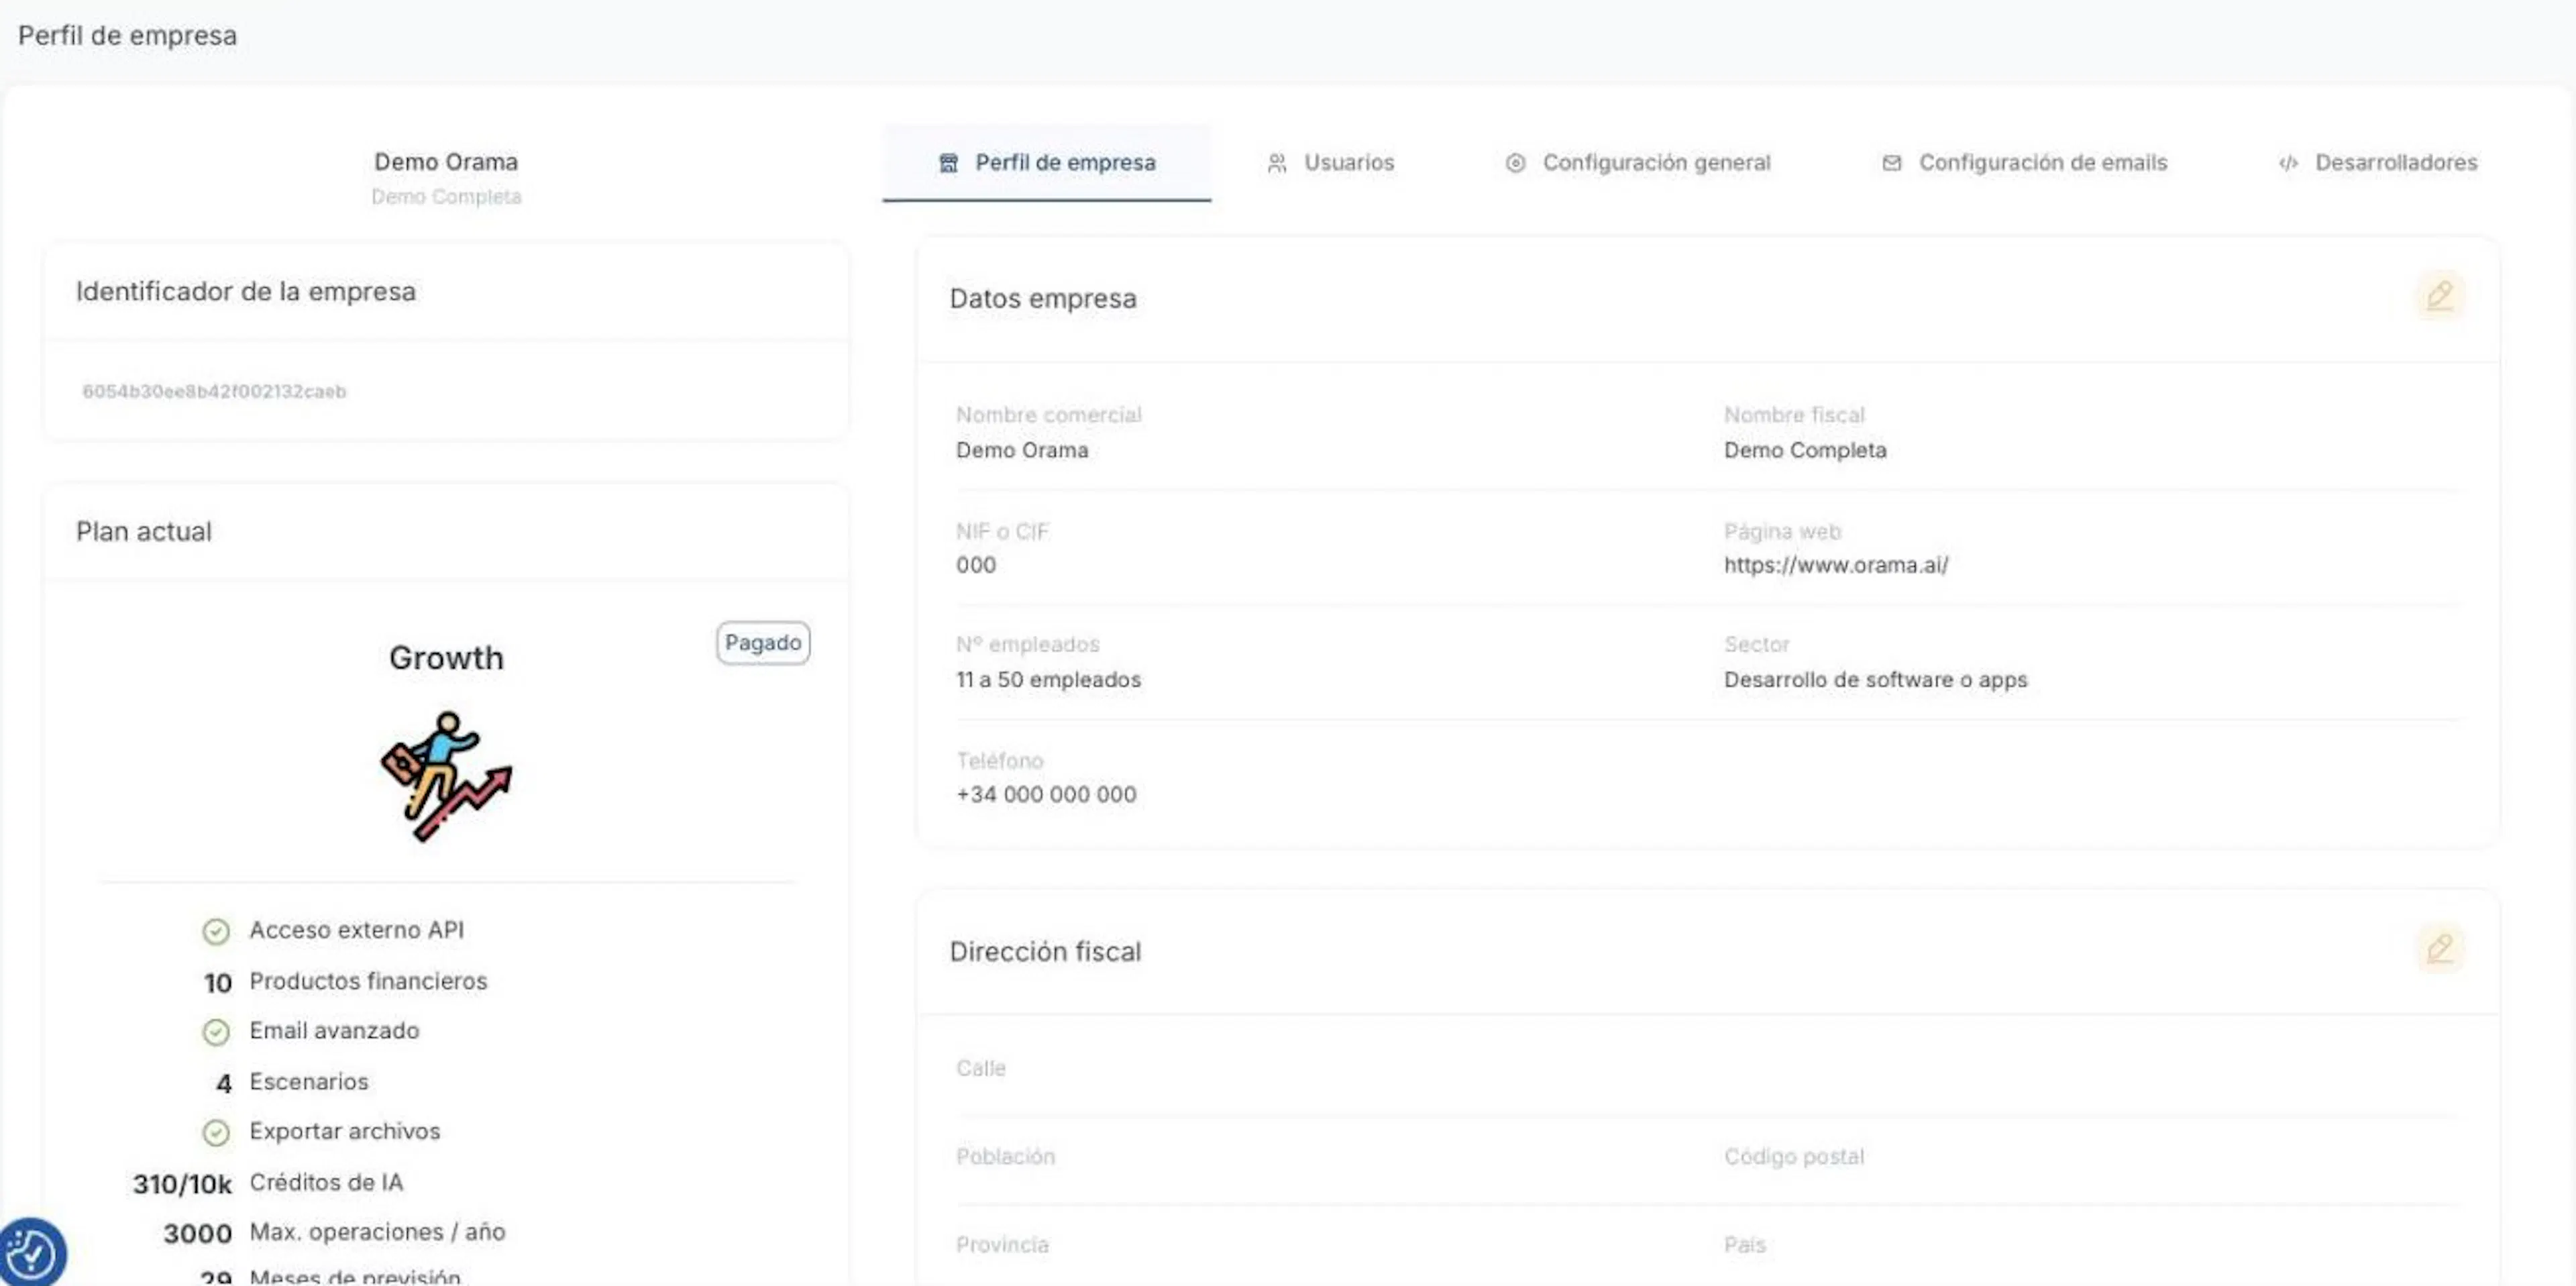The width and height of the screenshot is (2576, 1286).
Task: Open the https://www.orama.ai/ web link
Action: tap(1836, 565)
